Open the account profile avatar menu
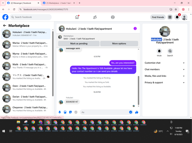This screenshot has height=143, width=192. tap(184, 17)
